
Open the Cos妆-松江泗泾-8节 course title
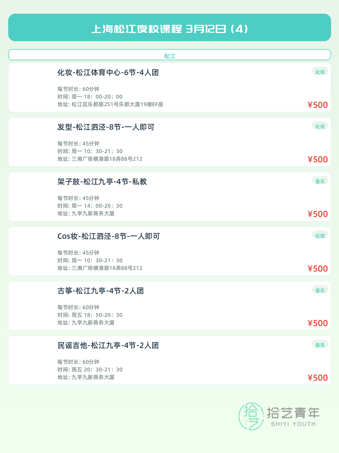click(x=109, y=236)
